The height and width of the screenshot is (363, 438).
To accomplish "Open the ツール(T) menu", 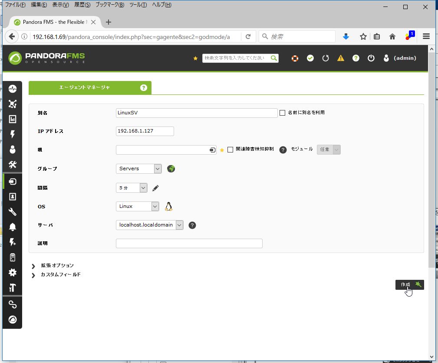I will click(138, 5).
